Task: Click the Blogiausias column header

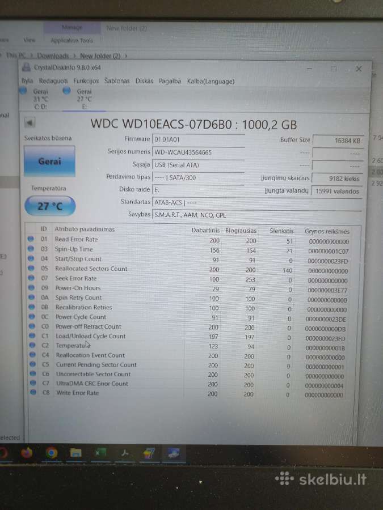Action: (241, 231)
